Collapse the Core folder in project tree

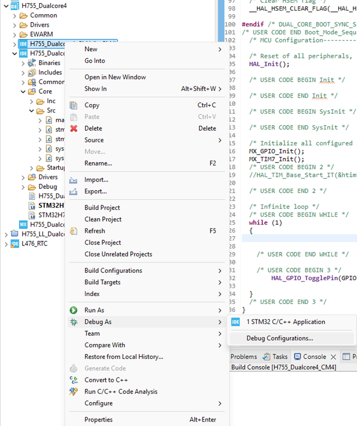point(23,92)
